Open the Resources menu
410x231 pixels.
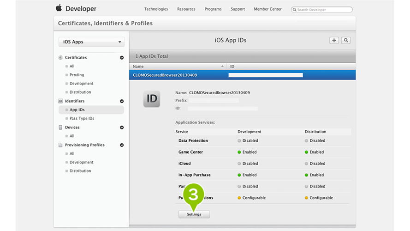tap(186, 9)
